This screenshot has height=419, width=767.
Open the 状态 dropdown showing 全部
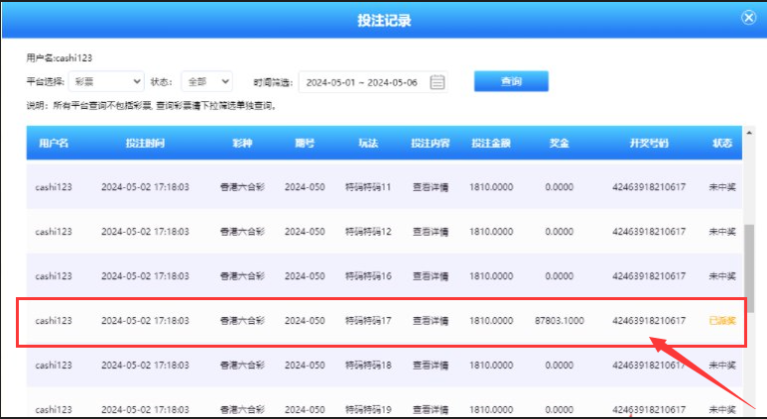click(x=206, y=81)
